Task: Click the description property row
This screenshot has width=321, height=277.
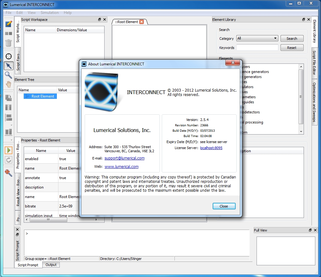Action: (x=51, y=187)
